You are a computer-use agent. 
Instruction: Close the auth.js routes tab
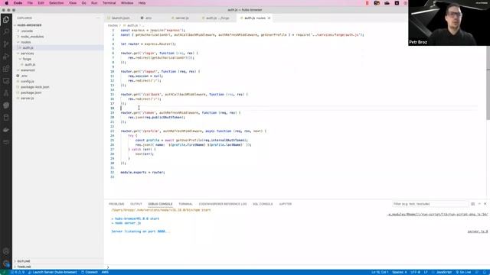coord(269,18)
